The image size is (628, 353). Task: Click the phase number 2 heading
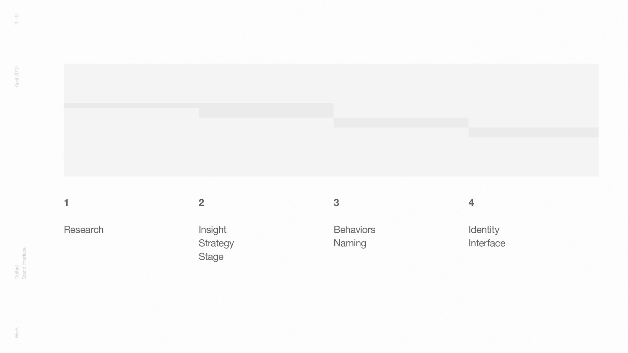click(x=201, y=203)
